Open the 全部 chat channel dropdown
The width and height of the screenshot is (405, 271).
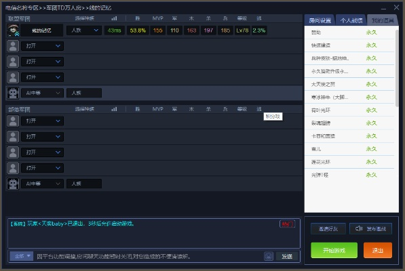point(22,256)
